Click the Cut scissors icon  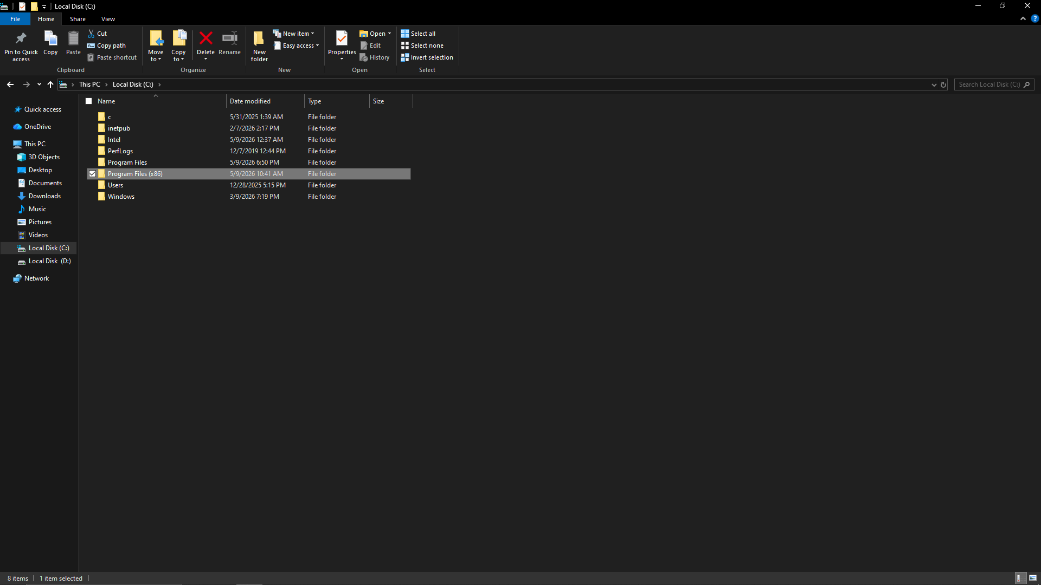click(x=92, y=34)
